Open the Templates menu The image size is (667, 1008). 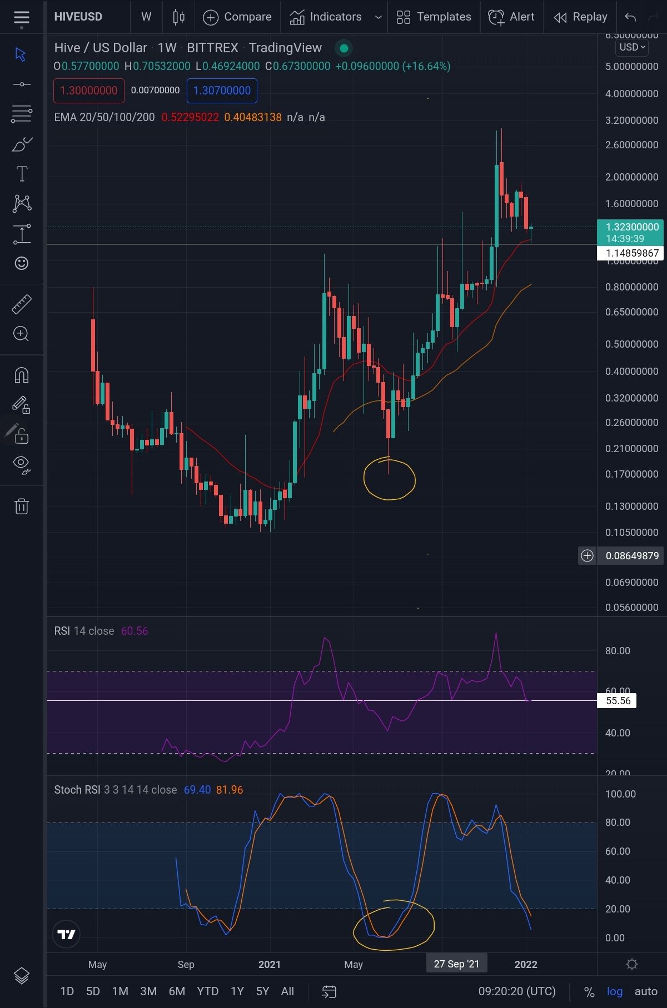434,17
